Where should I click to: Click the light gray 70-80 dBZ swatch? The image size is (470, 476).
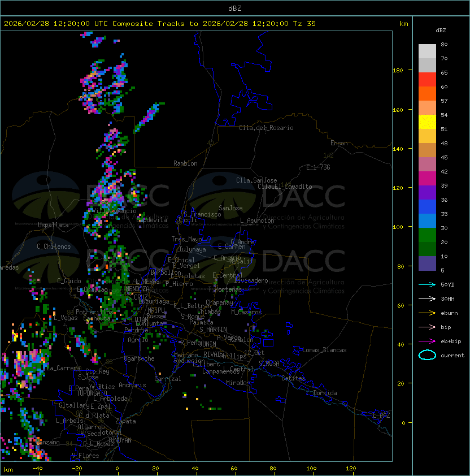point(427,51)
